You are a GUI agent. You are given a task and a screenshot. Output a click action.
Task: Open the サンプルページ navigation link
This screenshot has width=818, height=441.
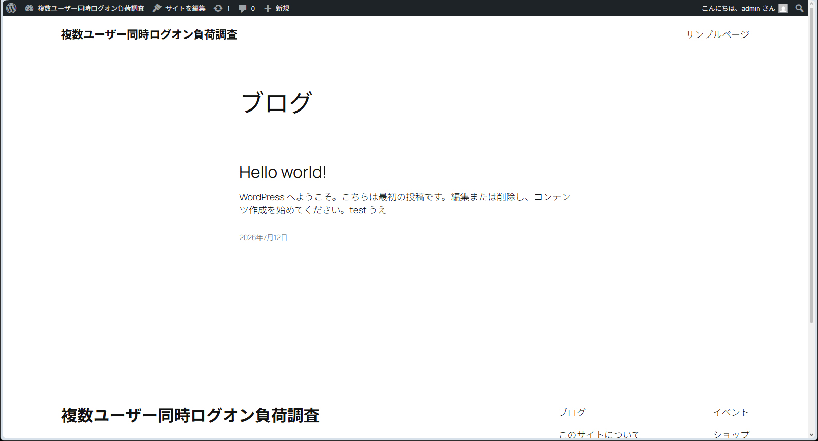(717, 34)
